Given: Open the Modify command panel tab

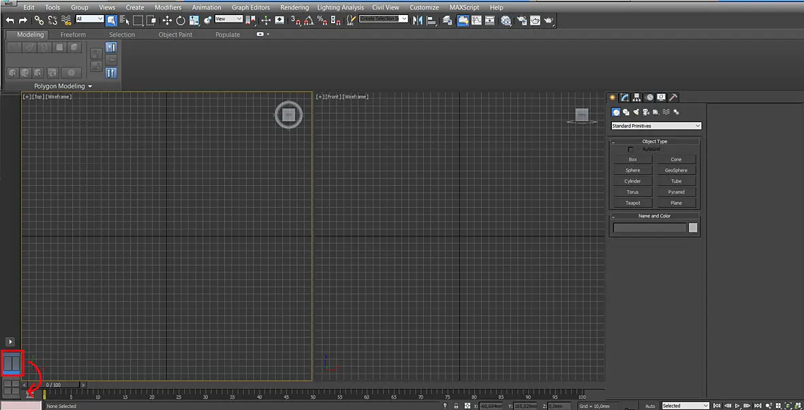Looking at the screenshot, I should pyautogui.click(x=625, y=97).
